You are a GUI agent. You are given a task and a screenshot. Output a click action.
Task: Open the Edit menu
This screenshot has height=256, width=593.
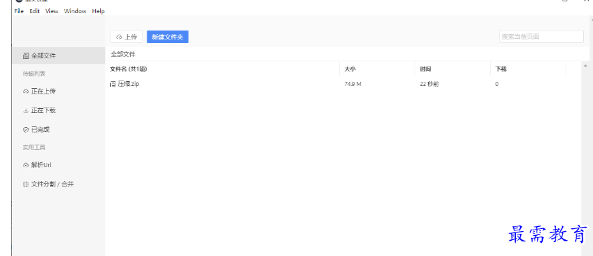[35, 11]
